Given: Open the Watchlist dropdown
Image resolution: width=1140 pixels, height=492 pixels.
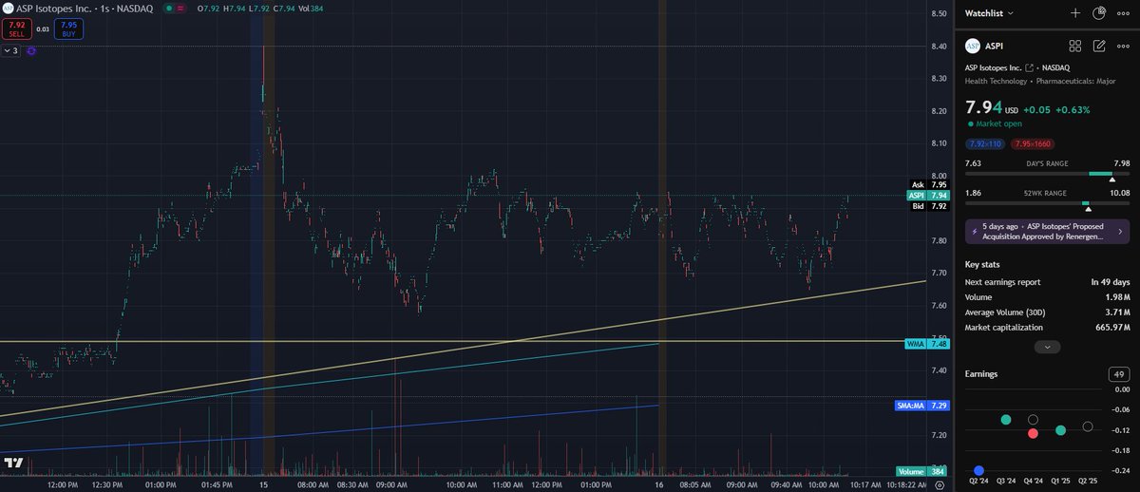Looking at the screenshot, I should point(989,13).
